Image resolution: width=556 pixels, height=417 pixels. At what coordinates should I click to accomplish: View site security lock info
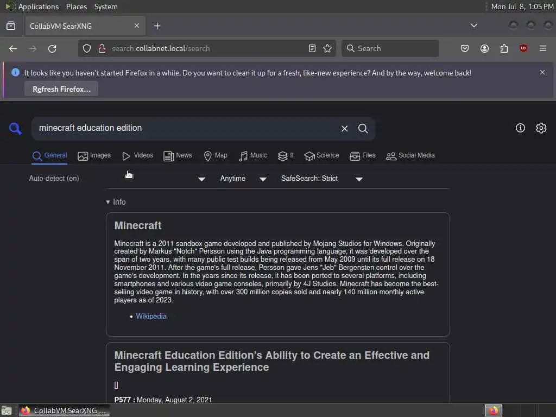tap(102, 48)
